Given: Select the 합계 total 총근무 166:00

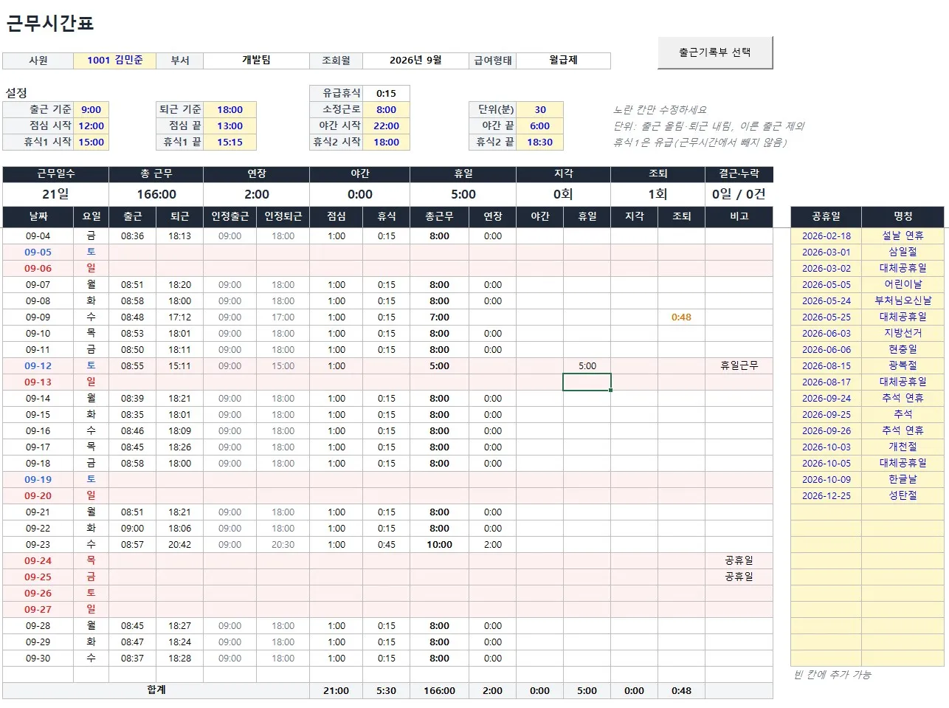Looking at the screenshot, I should (x=439, y=691).
